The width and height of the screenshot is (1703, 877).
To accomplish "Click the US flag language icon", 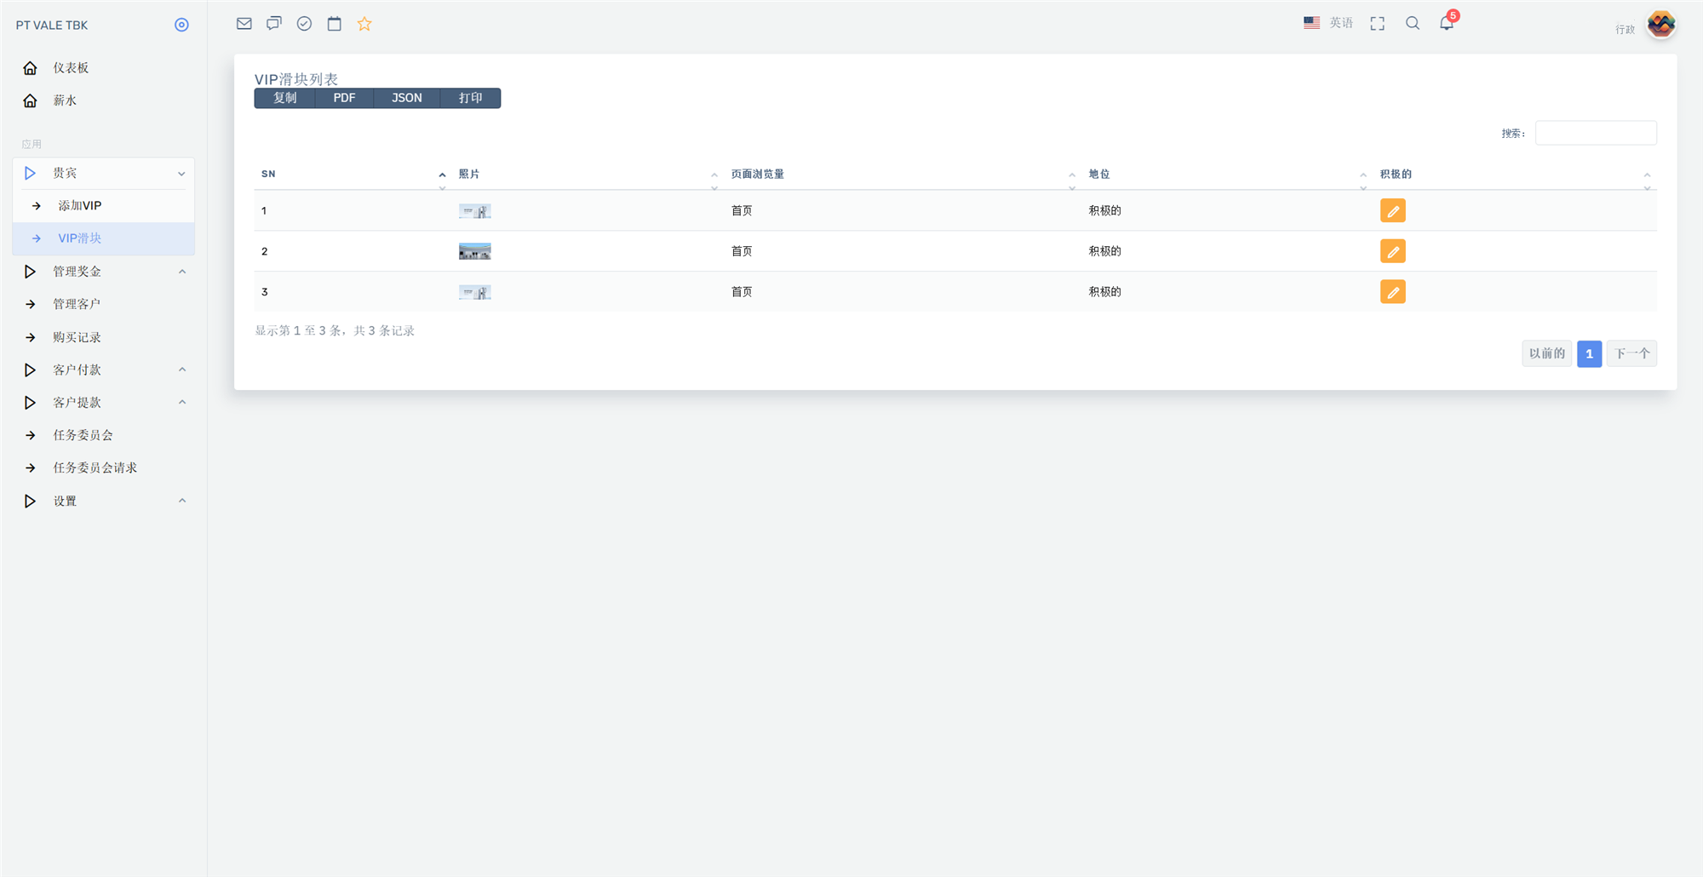I will [x=1311, y=23].
